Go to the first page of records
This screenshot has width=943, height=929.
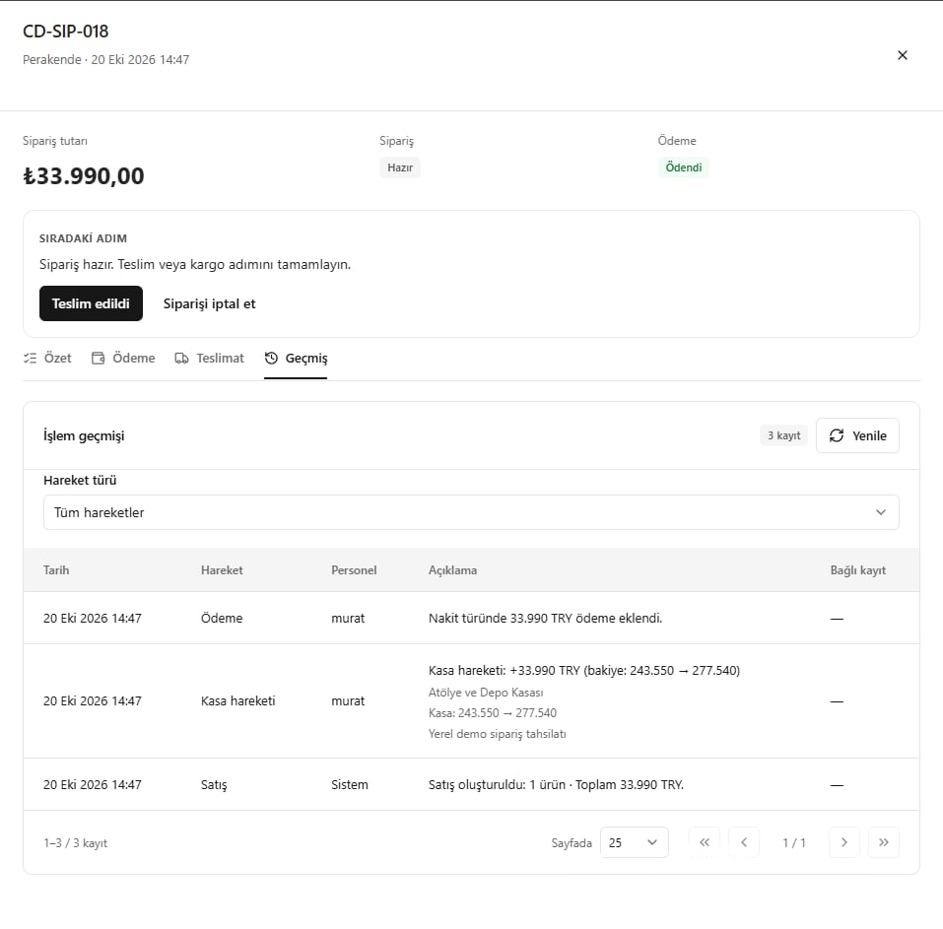click(x=705, y=842)
